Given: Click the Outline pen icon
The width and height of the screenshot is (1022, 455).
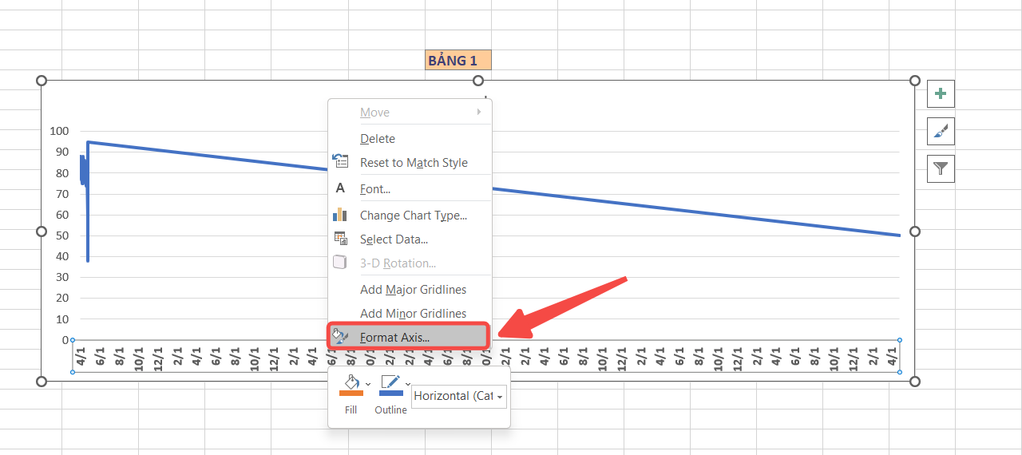Looking at the screenshot, I should (x=390, y=381).
